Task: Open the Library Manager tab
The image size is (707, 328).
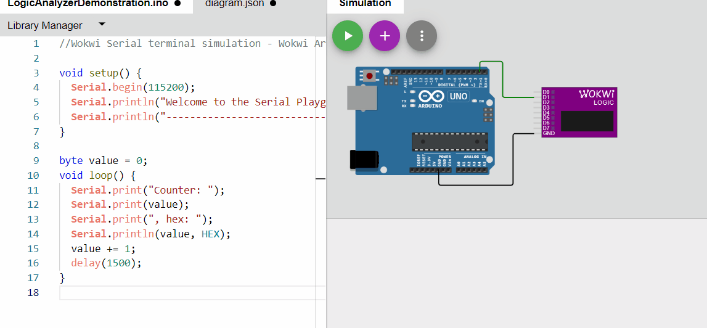Action: [44, 25]
